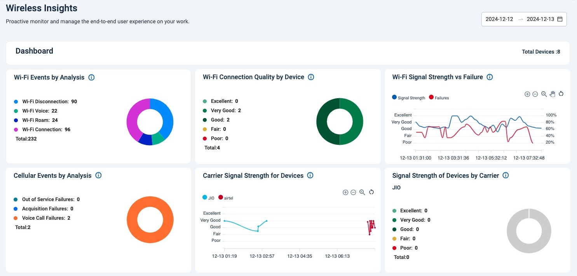577x276 pixels.
Task: Activate selection zoom magnifier on Wi-Fi Signal chart
Action: (x=544, y=94)
